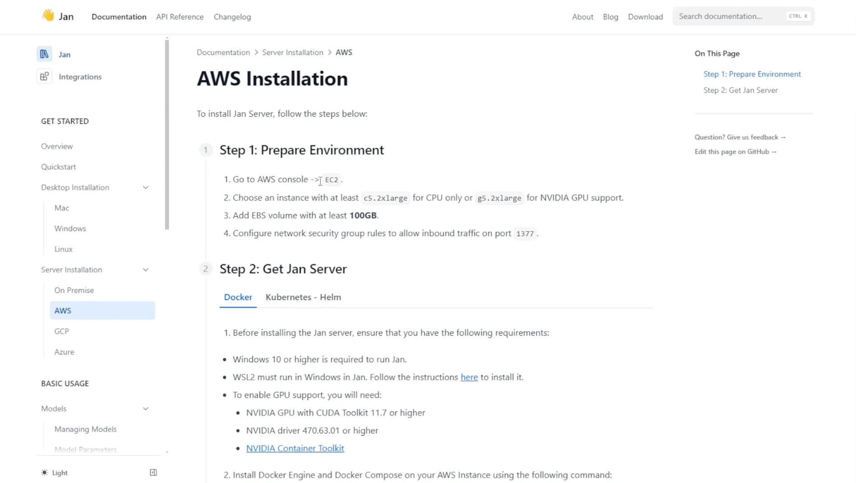Expand the Models section
The width and height of the screenshot is (856, 483).
[145, 408]
